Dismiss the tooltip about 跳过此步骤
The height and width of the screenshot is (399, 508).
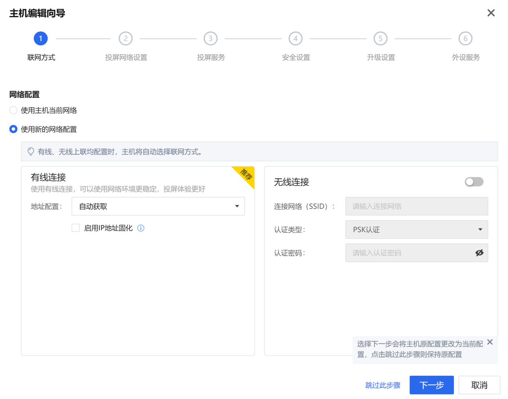[490, 342]
